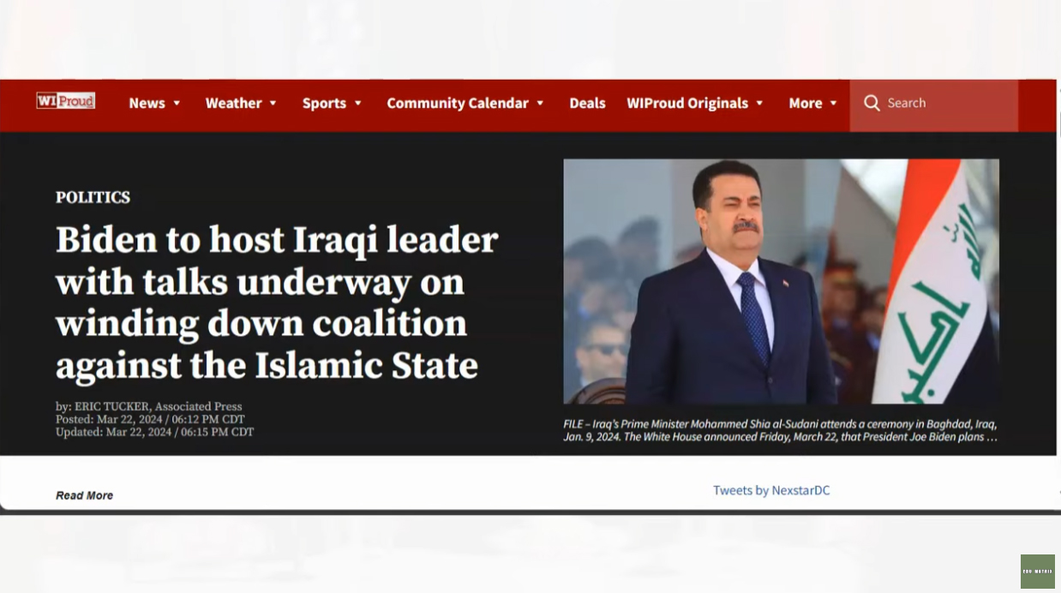This screenshot has height=593, width=1061.
Task: Expand the Weather dropdown arrow
Action: 273,103
